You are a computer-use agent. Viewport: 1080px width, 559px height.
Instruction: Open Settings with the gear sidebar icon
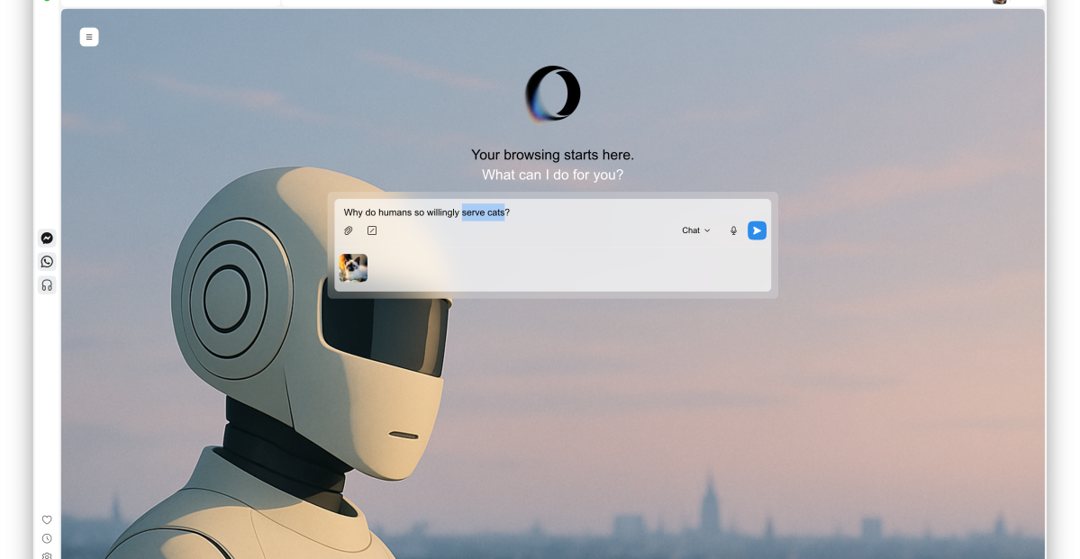(46, 555)
